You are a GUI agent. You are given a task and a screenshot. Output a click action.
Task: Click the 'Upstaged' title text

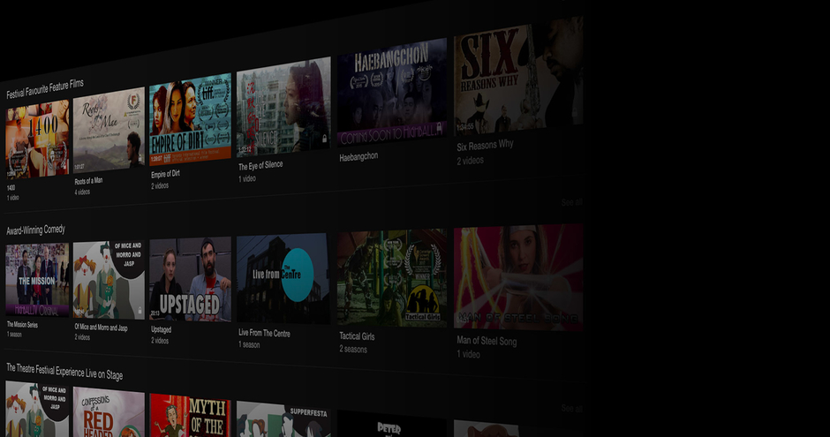(162, 329)
